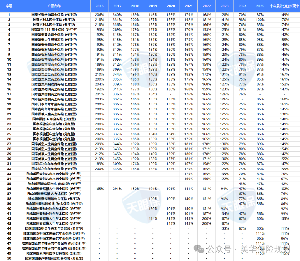This screenshot has height=261, width=300.
Task: Select the 序号 column header
Action: click(x=9, y=6)
